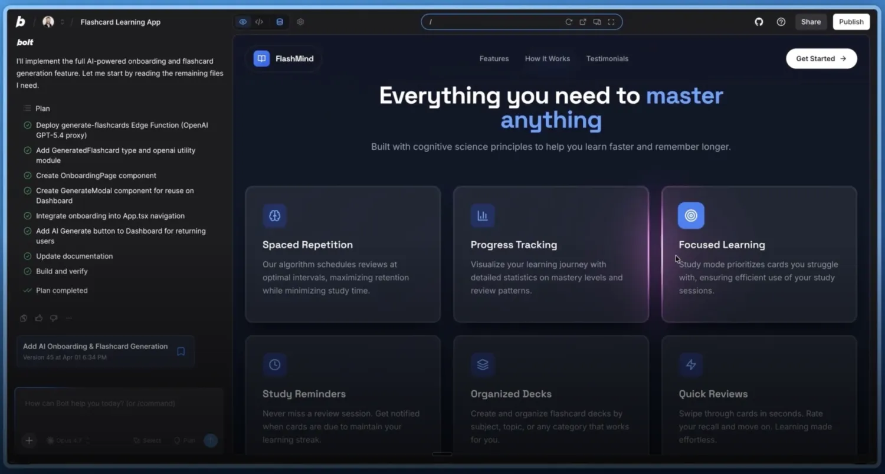Click the Quick Reviews lightning icon
The height and width of the screenshot is (474, 885).
coord(691,365)
